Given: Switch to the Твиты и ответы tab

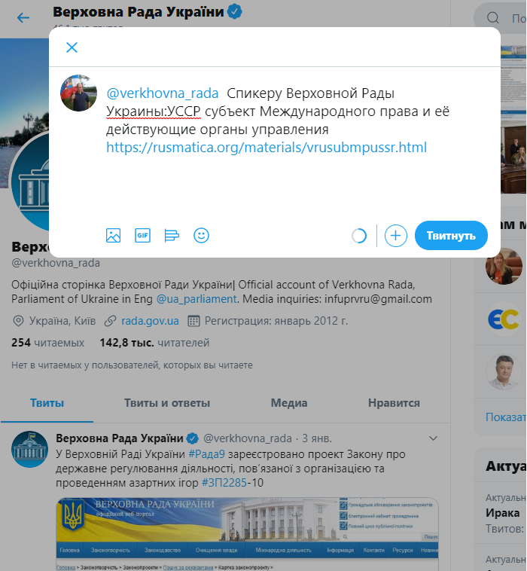Looking at the screenshot, I should 167,403.
